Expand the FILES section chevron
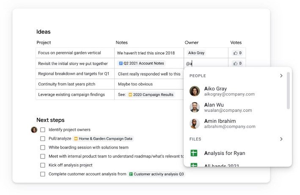This screenshot has width=300, height=195. click(x=281, y=139)
